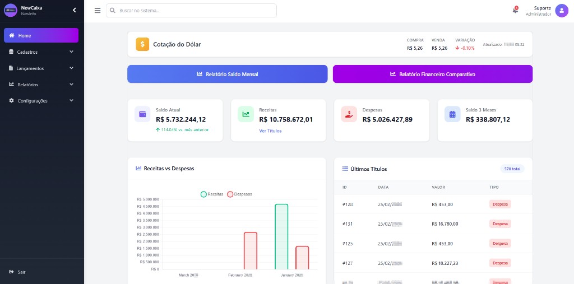Expand the Configurações section chevron
This screenshot has height=284, width=574.
pos(71,101)
